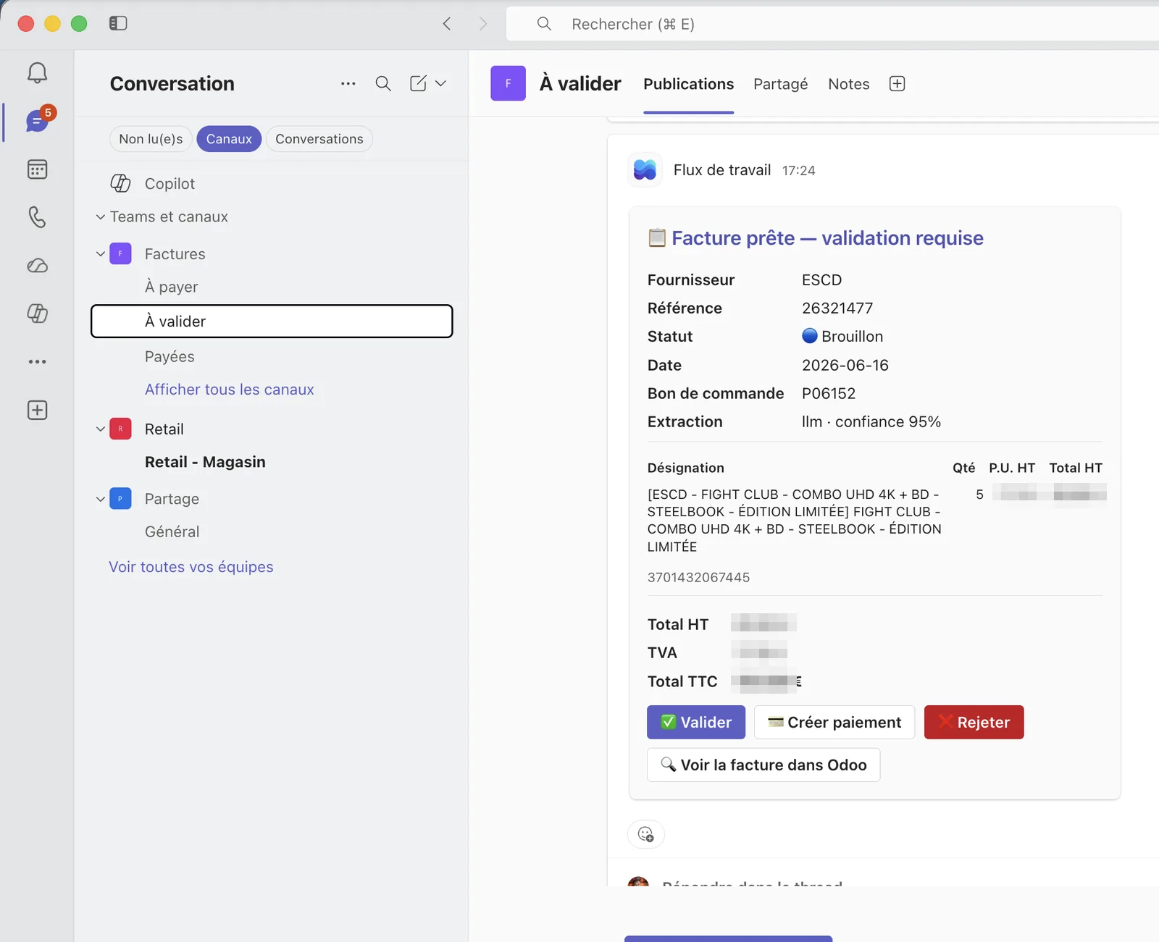Click the add apps plus icon
Image resolution: width=1159 pixels, height=942 pixels.
point(37,410)
